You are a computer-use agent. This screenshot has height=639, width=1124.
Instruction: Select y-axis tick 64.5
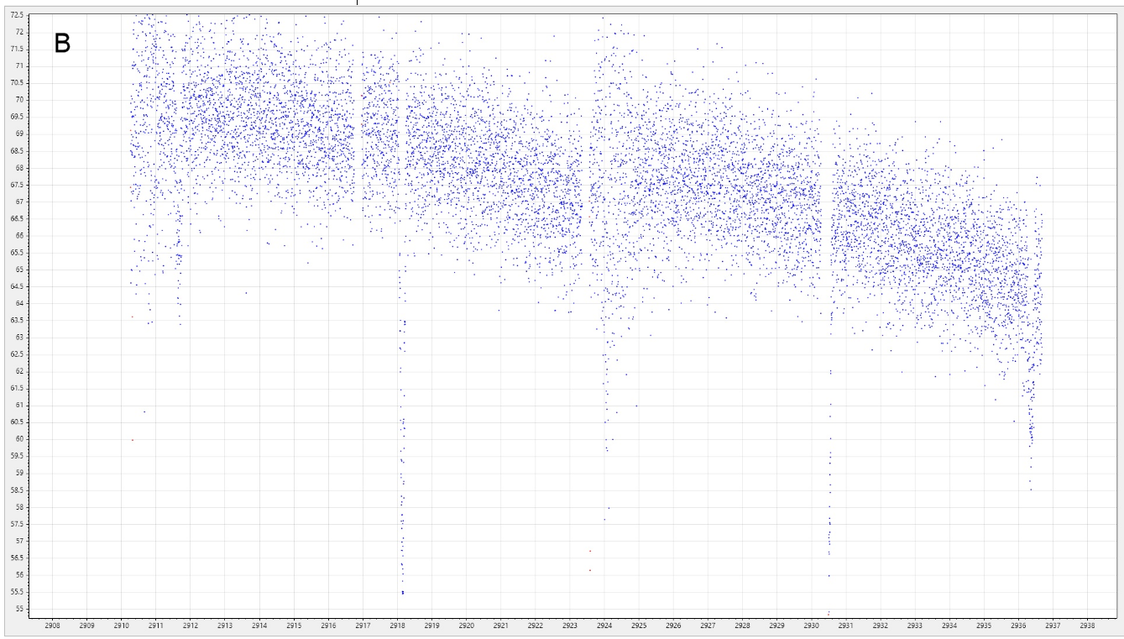click(18, 286)
